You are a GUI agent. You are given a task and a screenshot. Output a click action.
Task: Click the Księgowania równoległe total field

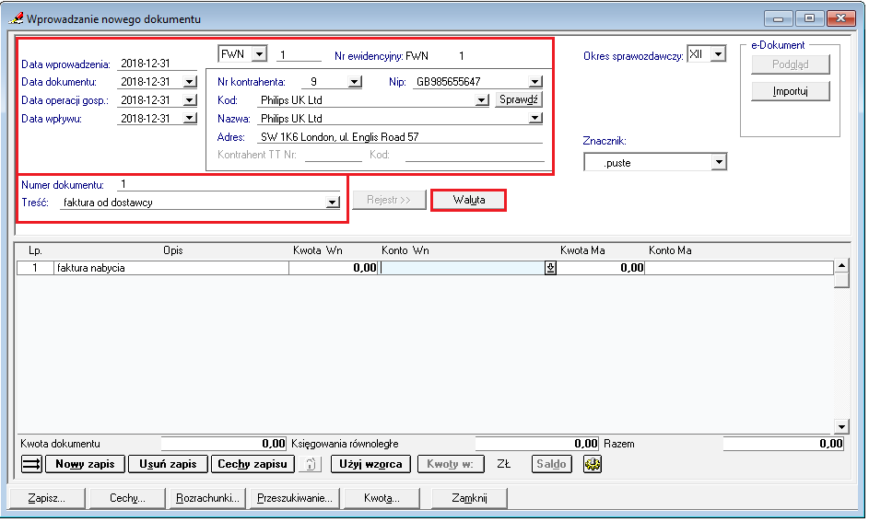point(537,444)
